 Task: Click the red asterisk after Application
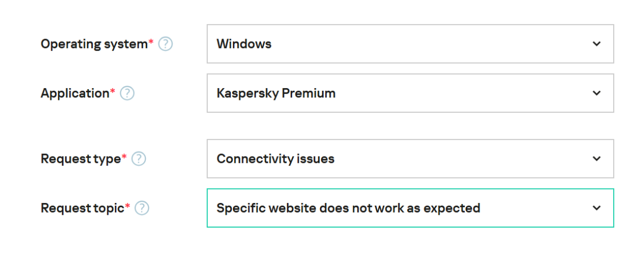(x=112, y=91)
